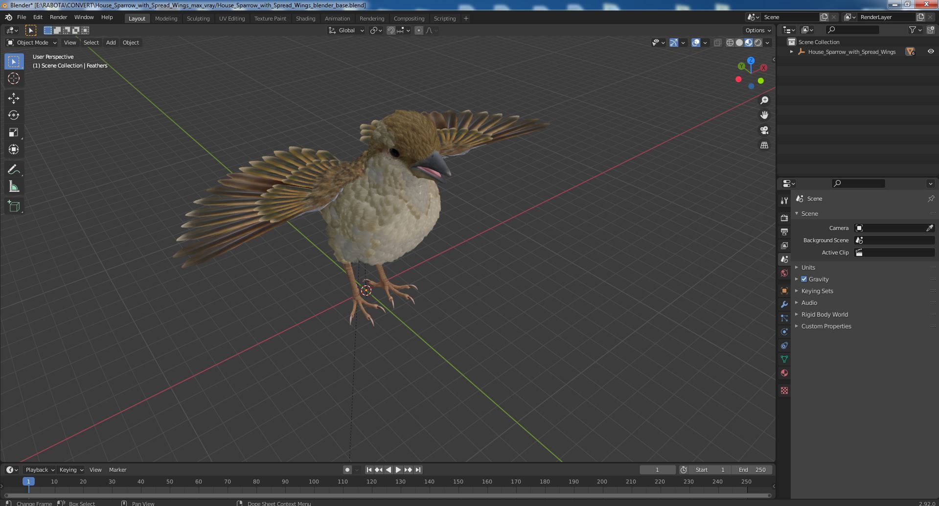
Task: Select the Cursor tool
Action: tap(14, 78)
